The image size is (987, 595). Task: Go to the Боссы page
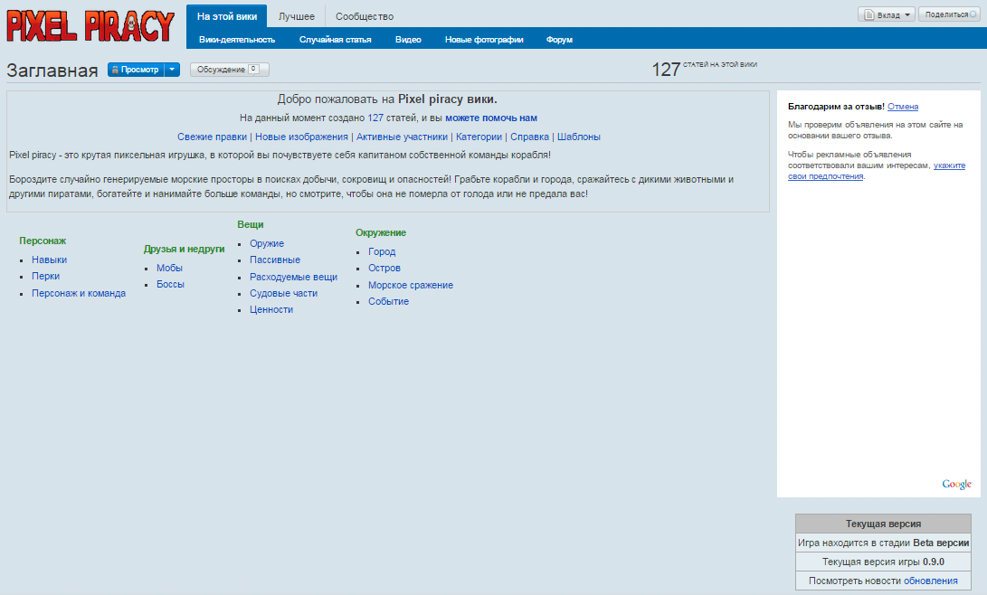[170, 284]
